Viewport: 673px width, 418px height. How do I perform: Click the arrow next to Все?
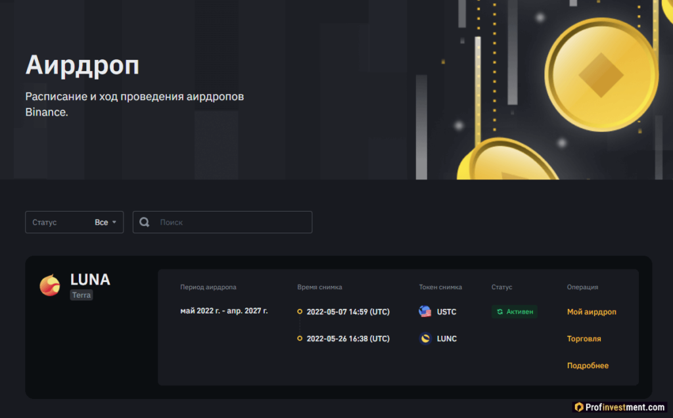pos(114,222)
